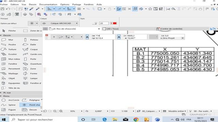Open the Calque ARCHICAD layer dropdown
The height and width of the screenshot is (122, 218).
pos(59,23)
